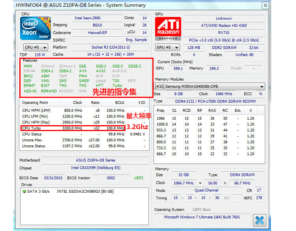Click the GPU clock value 599.1
Screen dimensions: 296x231
tap(178, 68)
